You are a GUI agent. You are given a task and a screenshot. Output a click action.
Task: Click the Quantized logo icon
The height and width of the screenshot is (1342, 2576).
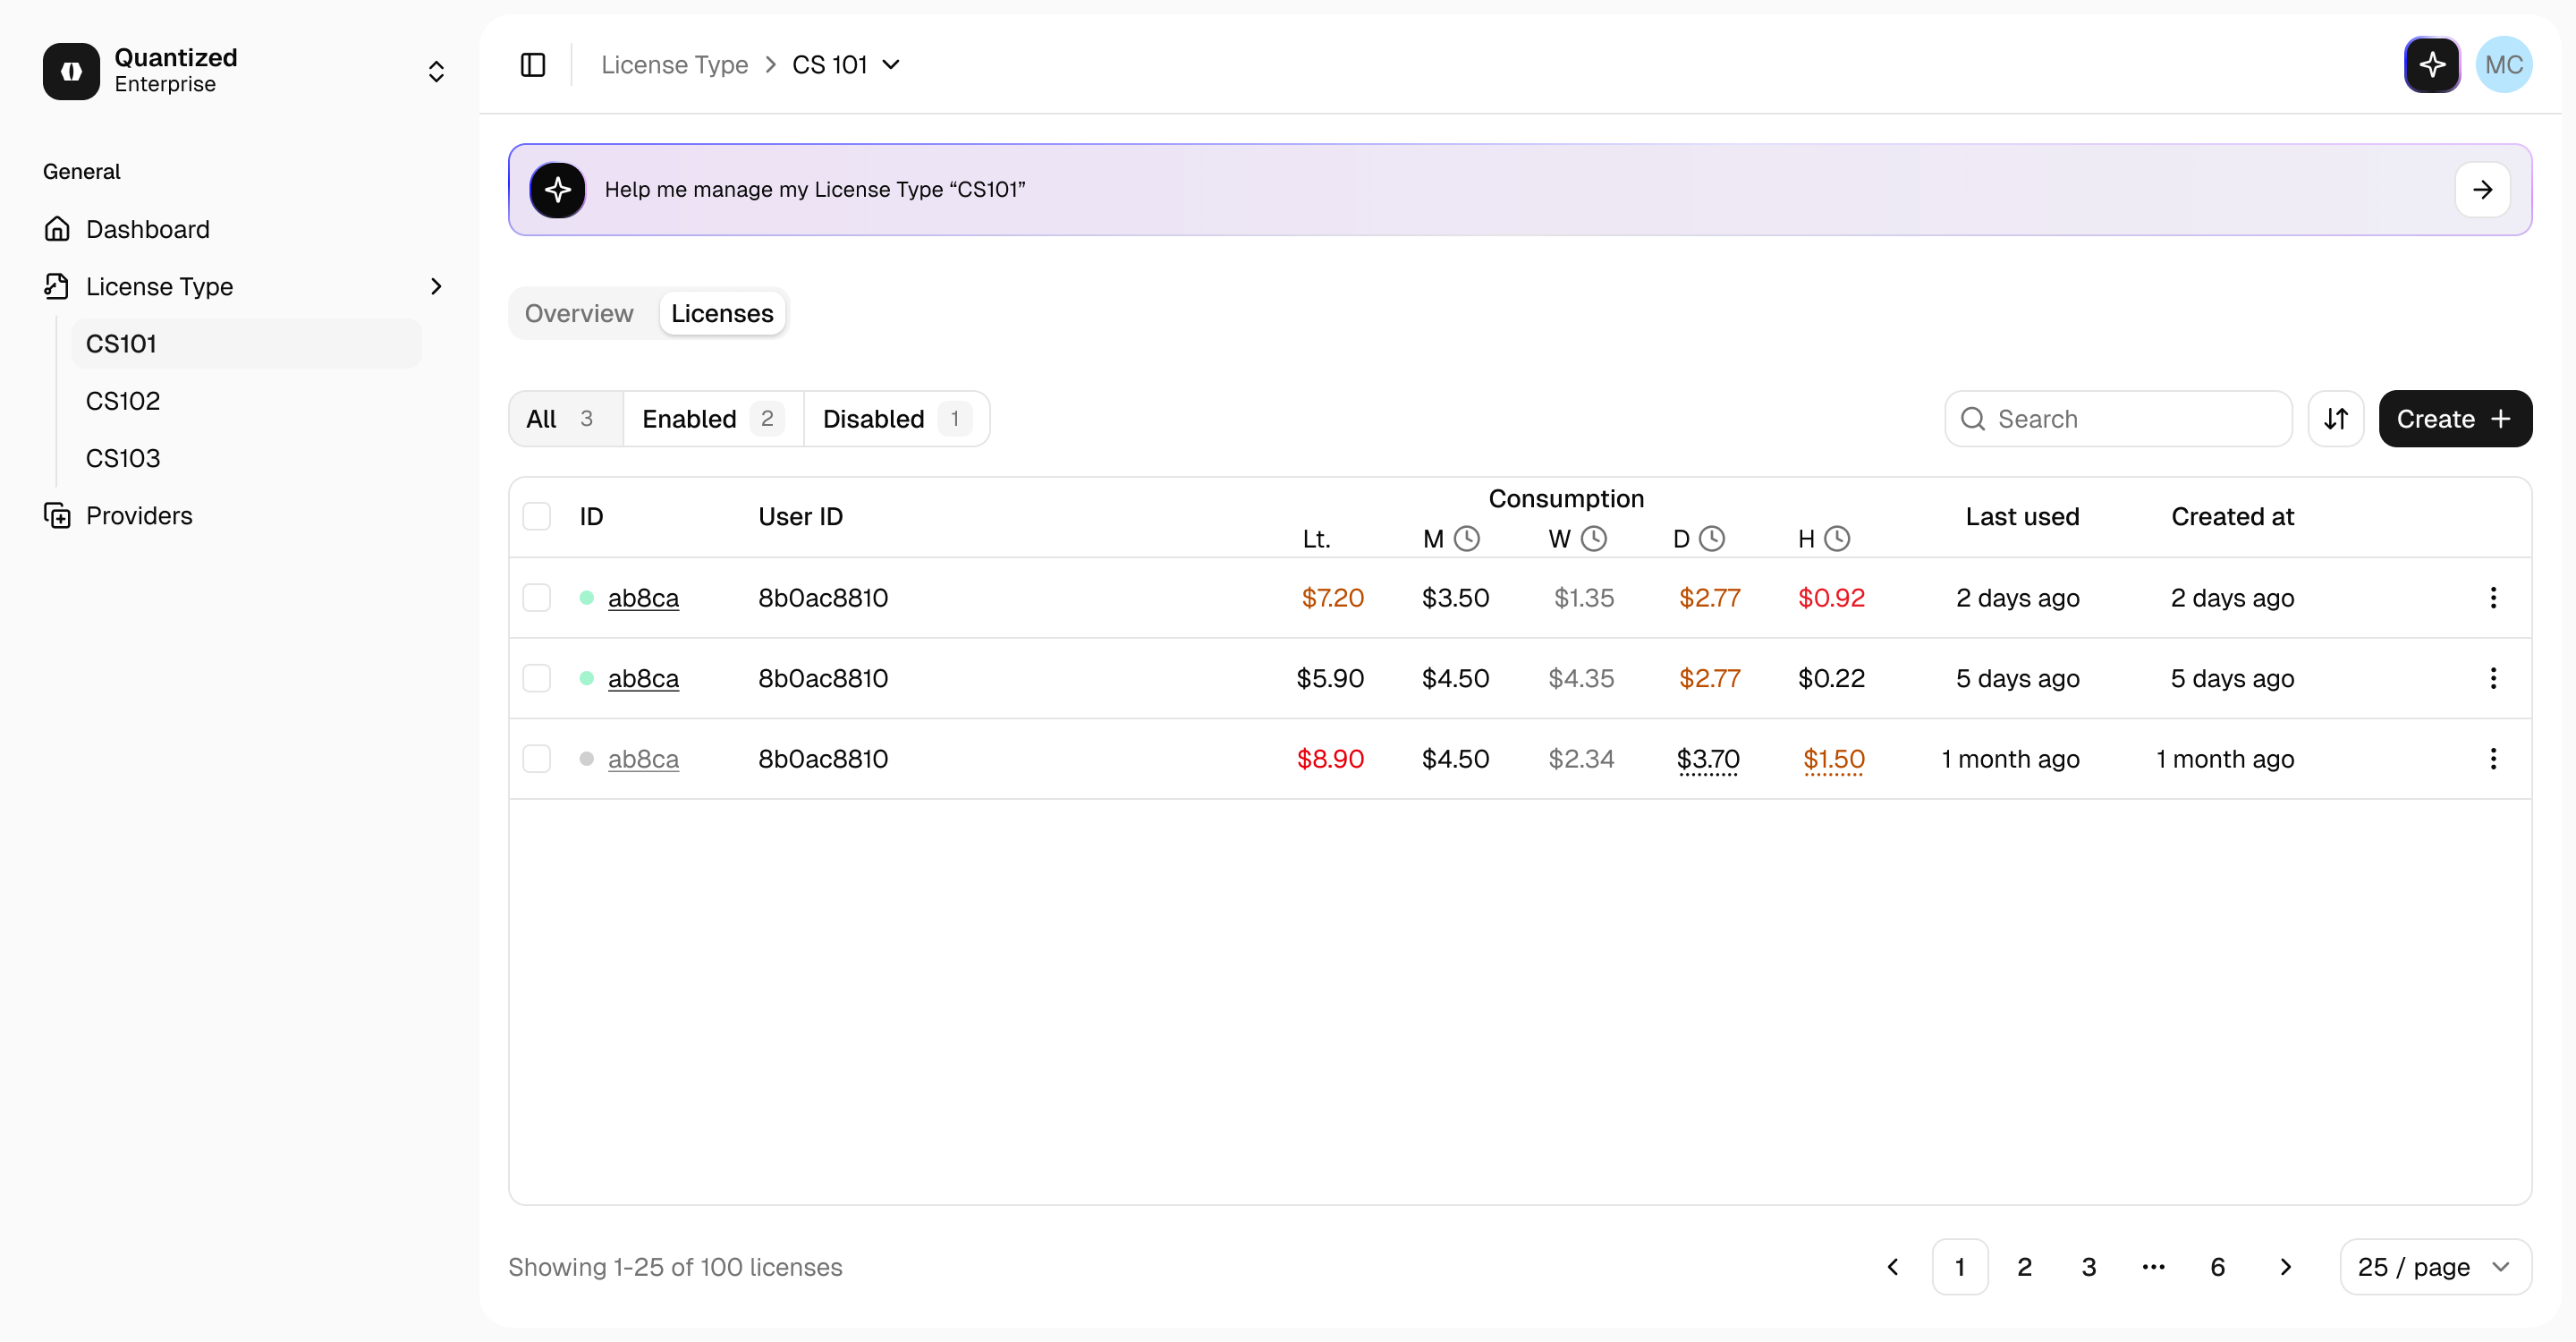click(71, 71)
